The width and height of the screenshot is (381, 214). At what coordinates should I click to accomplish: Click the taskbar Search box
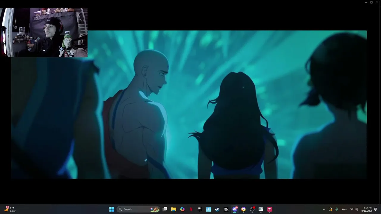pos(139,209)
